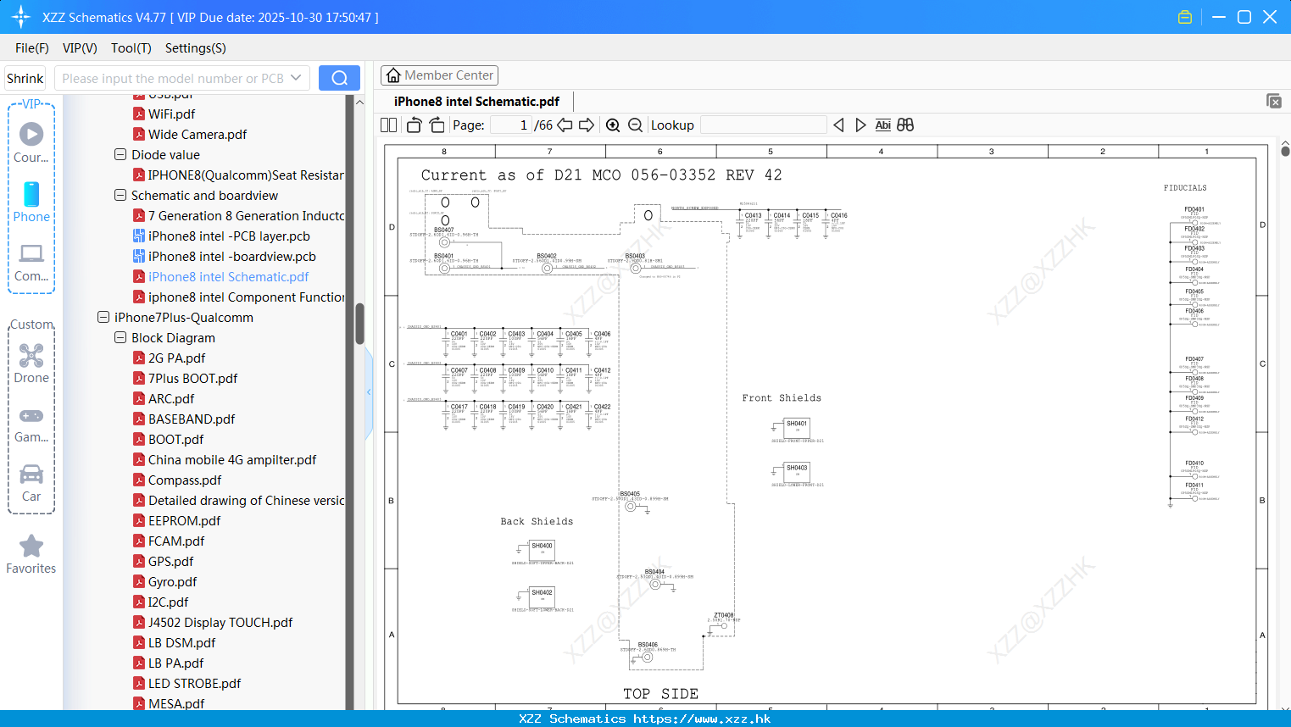Close all tabs icon at right
This screenshot has height=727, width=1291.
click(x=1274, y=101)
